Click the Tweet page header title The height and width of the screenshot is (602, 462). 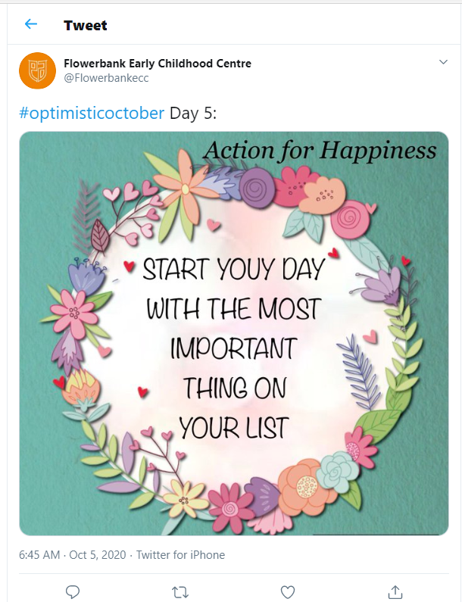pyautogui.click(x=86, y=25)
